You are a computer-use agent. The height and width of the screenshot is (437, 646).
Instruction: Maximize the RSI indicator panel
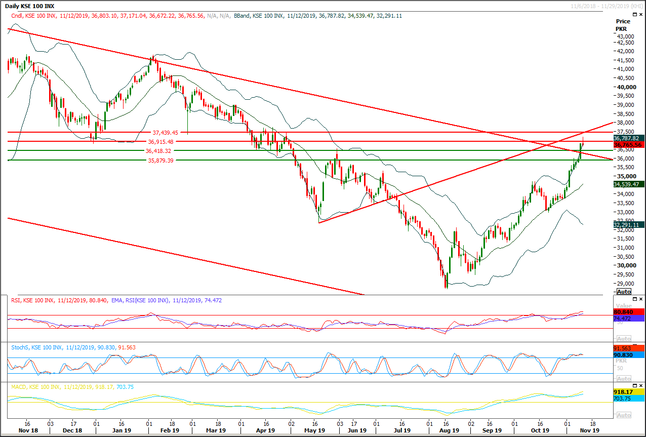click(x=635, y=299)
